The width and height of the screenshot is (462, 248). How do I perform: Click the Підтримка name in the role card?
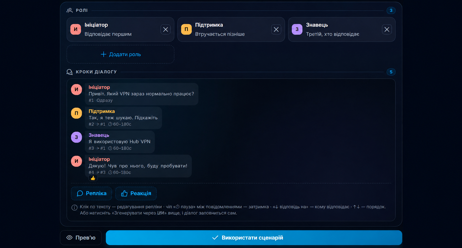209,25
